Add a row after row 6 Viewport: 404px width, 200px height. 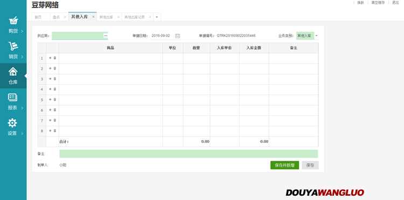[x=50, y=110]
